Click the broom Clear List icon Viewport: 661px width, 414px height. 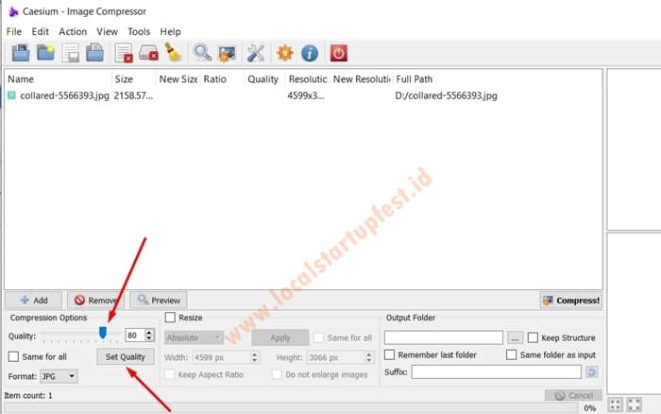pyautogui.click(x=173, y=52)
